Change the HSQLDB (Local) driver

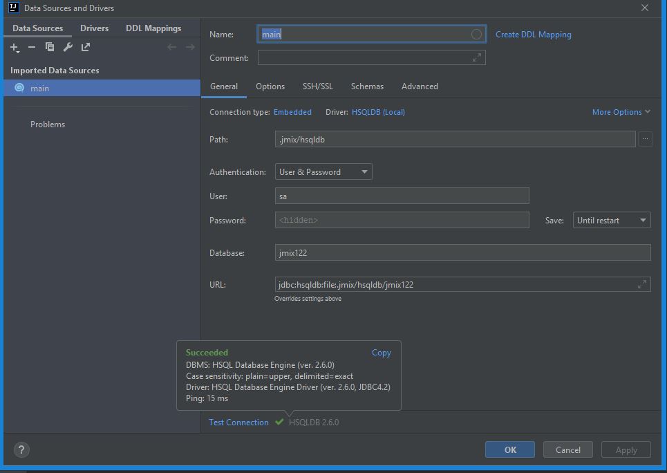(378, 112)
